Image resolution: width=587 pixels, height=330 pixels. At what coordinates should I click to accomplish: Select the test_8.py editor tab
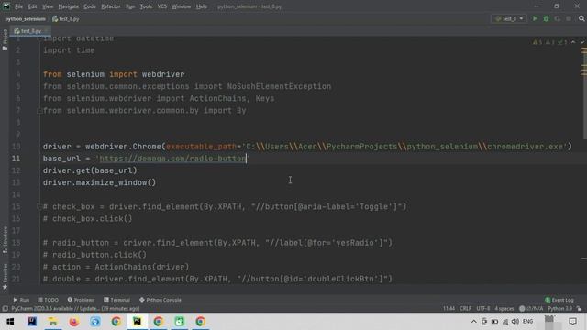pos(30,31)
